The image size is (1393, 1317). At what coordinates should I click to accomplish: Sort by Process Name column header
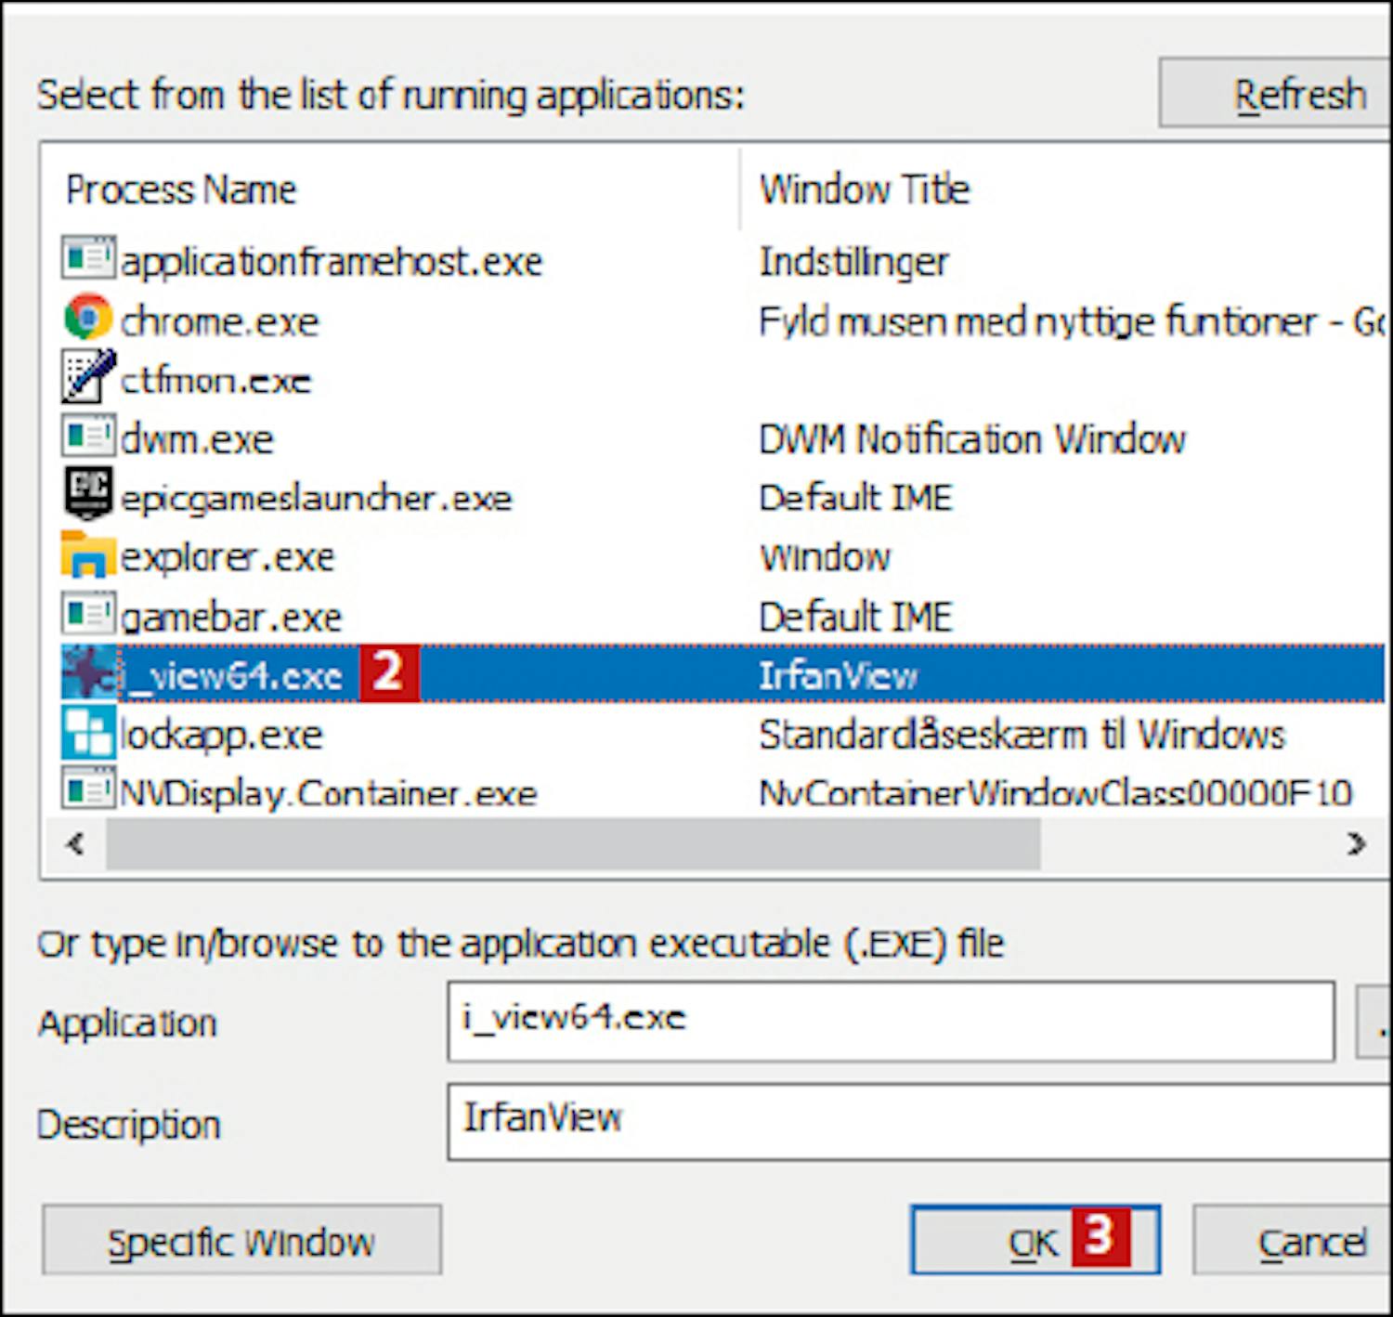(x=182, y=190)
